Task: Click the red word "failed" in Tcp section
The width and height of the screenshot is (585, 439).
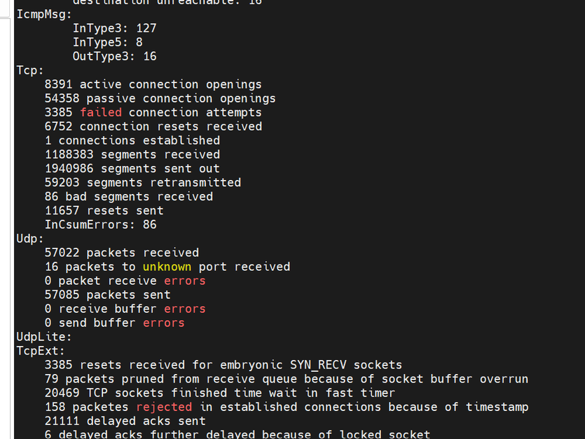Action: [100, 112]
